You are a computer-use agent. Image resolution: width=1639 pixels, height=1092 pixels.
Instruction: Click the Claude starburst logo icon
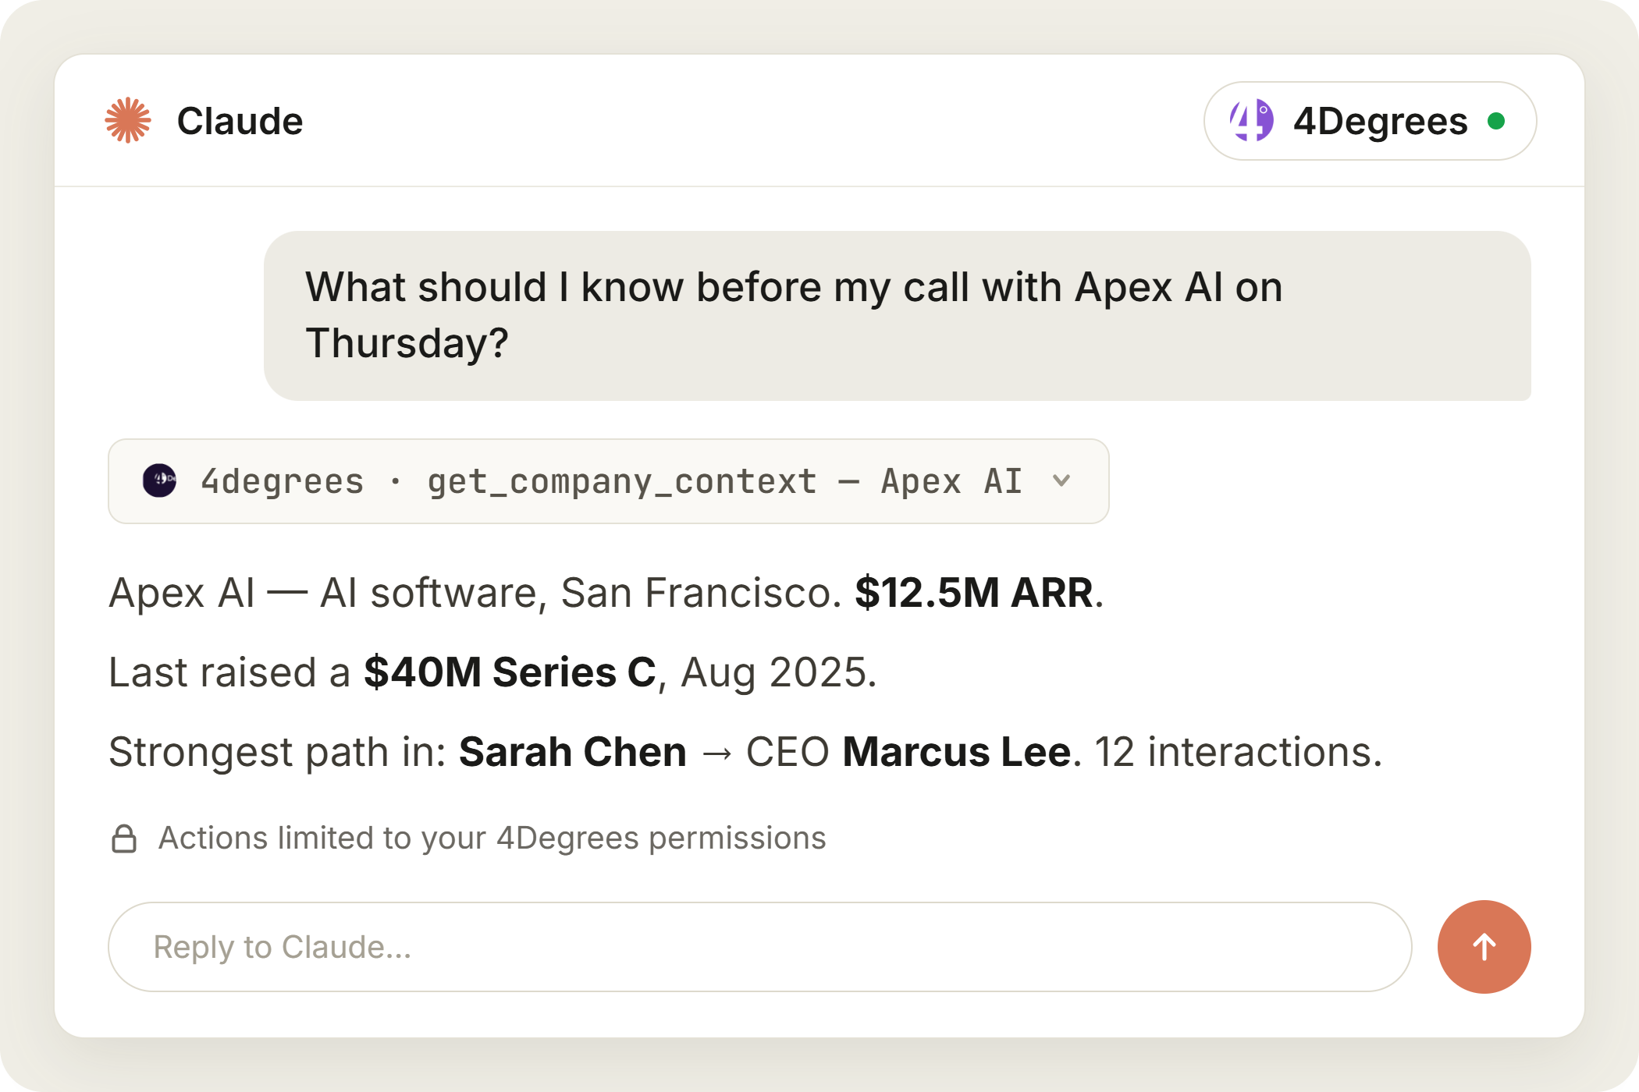pos(128,121)
